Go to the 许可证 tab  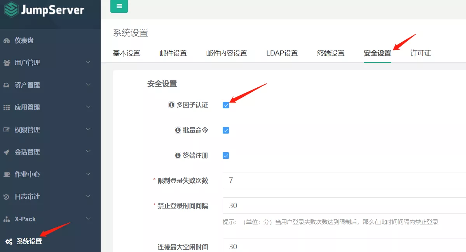421,53
